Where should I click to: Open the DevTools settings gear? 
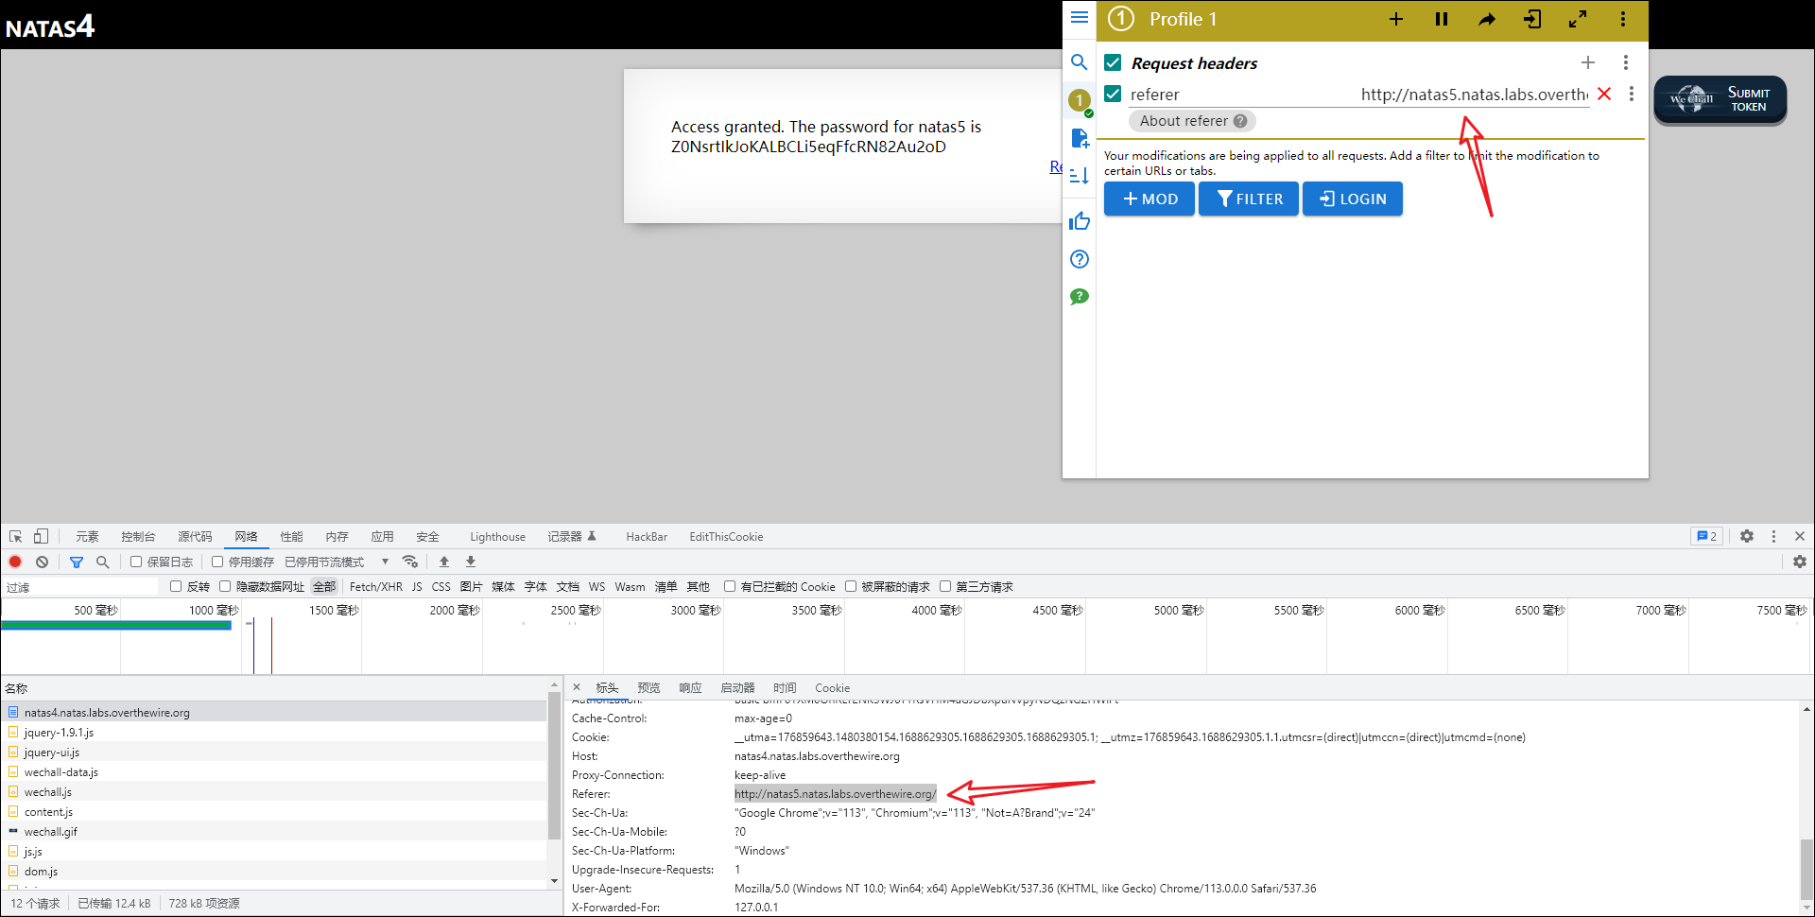(x=1747, y=536)
